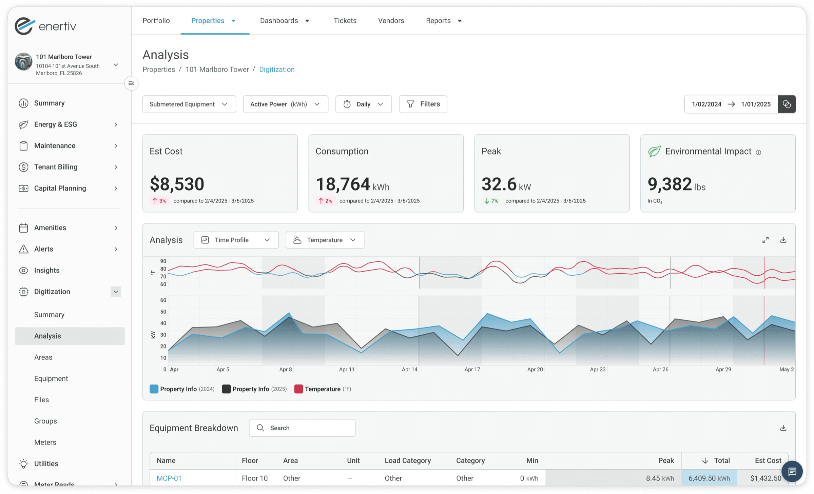This screenshot has width=814, height=494.
Task: Click the Alerts warning triangle icon
Action: pyautogui.click(x=23, y=249)
